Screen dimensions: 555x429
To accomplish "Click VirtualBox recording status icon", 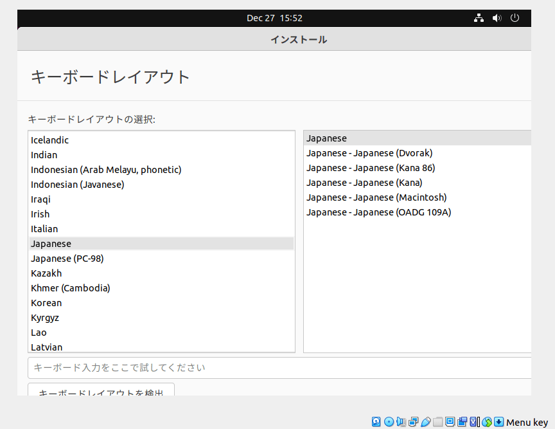I will 463,421.
